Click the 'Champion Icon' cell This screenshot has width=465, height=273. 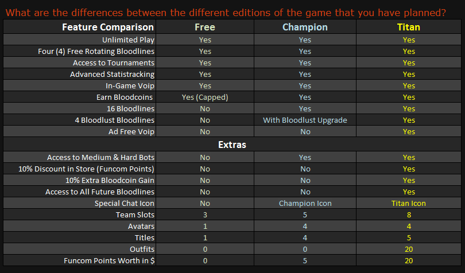[x=305, y=204]
